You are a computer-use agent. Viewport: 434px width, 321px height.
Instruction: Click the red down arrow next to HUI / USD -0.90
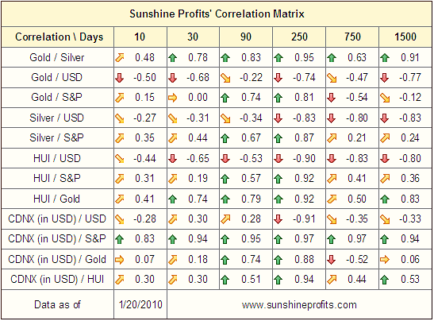tap(278, 159)
